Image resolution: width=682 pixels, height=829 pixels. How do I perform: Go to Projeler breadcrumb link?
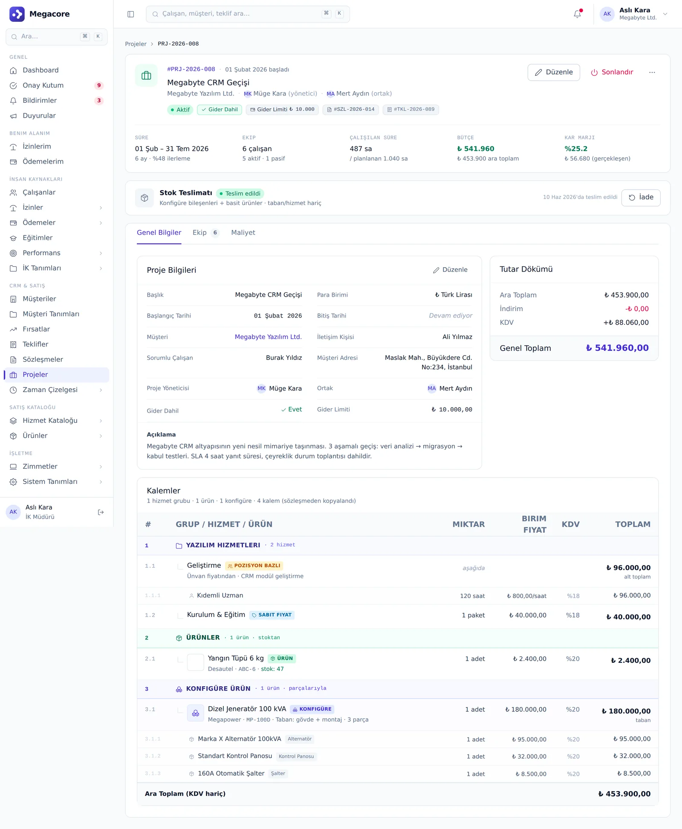pyautogui.click(x=136, y=44)
